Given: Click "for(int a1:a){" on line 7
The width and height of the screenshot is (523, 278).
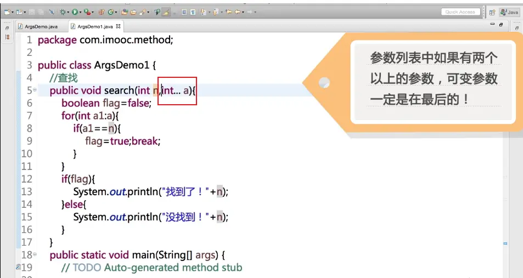Looking at the screenshot, I should click(x=90, y=116).
